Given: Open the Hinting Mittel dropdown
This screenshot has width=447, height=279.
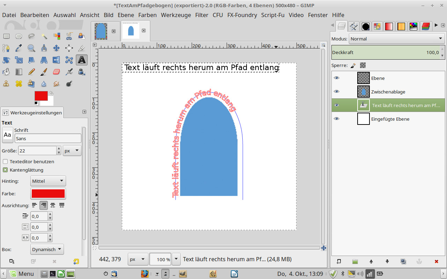Looking at the screenshot, I should (x=48, y=181).
